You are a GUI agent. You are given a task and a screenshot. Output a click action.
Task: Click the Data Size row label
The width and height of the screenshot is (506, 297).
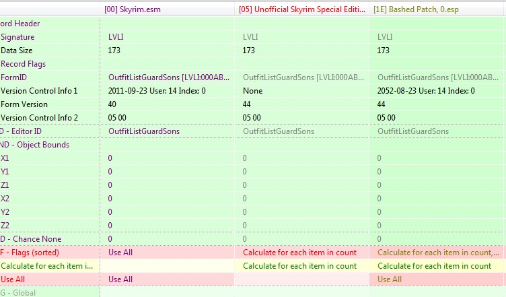pyautogui.click(x=16, y=51)
